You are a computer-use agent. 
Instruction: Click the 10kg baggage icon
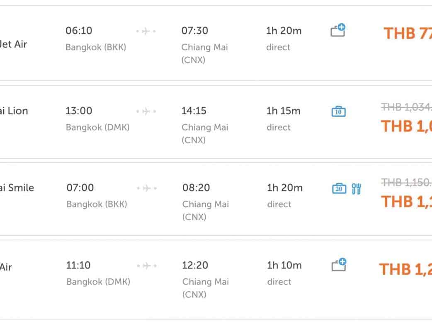[x=338, y=111]
